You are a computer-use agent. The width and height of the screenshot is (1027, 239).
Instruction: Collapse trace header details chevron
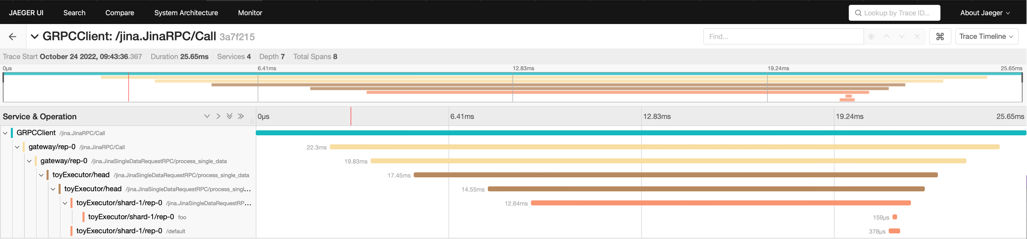click(x=35, y=37)
